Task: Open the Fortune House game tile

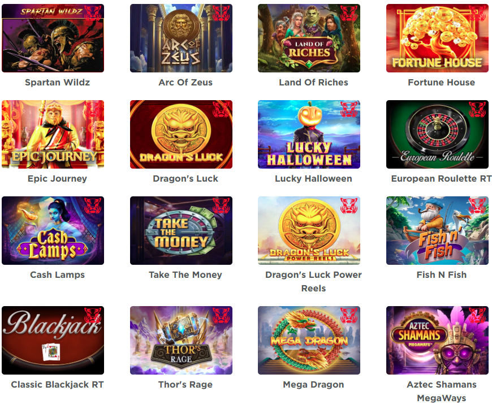Action: pos(437,38)
